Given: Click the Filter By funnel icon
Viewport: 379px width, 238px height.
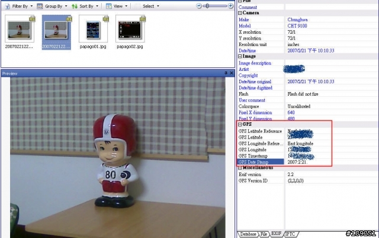Looking at the screenshot, I should click(x=8, y=6).
